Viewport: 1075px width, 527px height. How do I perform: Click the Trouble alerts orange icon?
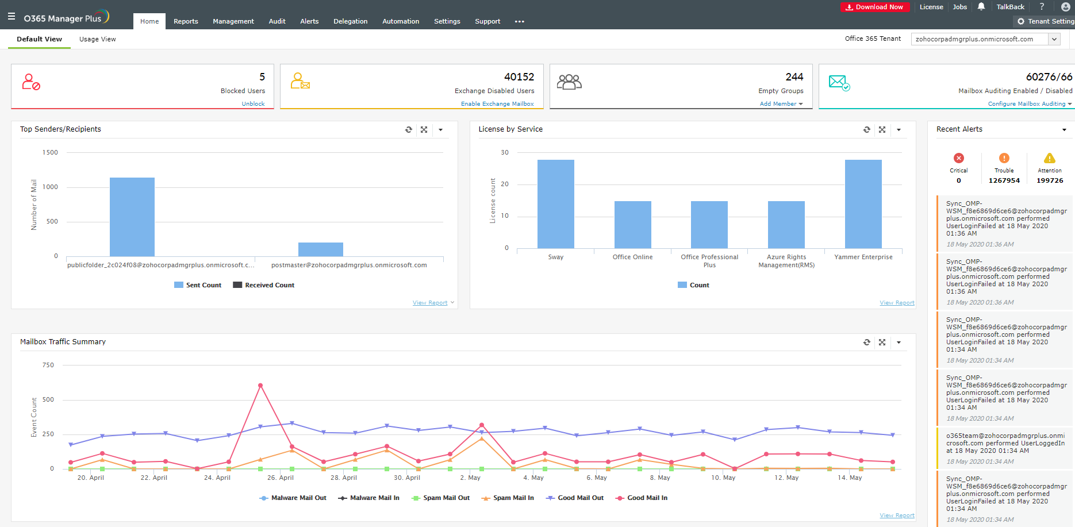(x=1004, y=159)
